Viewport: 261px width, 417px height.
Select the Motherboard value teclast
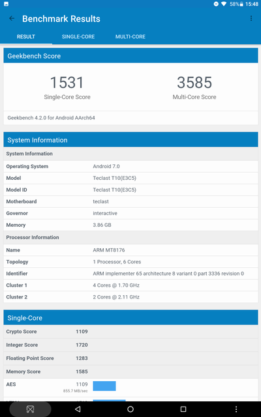(x=100, y=201)
